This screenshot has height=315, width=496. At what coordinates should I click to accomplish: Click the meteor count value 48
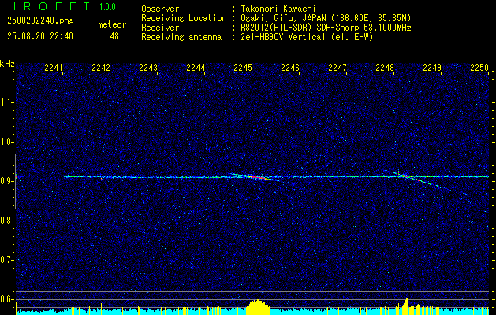click(x=114, y=36)
